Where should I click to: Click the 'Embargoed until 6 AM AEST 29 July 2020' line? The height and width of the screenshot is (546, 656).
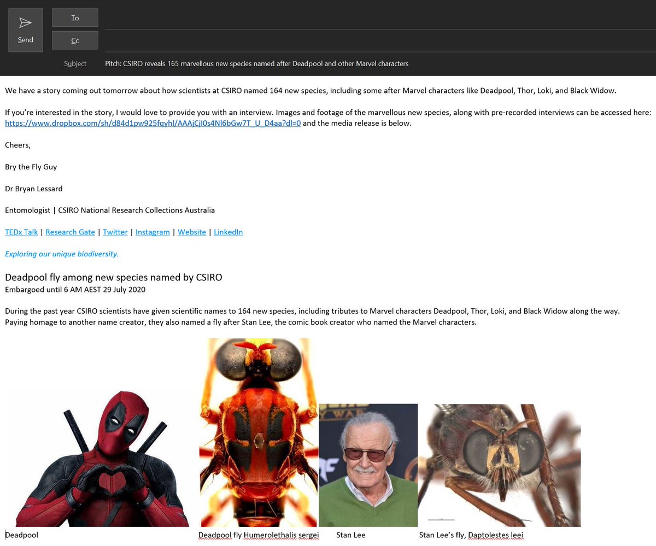click(75, 289)
